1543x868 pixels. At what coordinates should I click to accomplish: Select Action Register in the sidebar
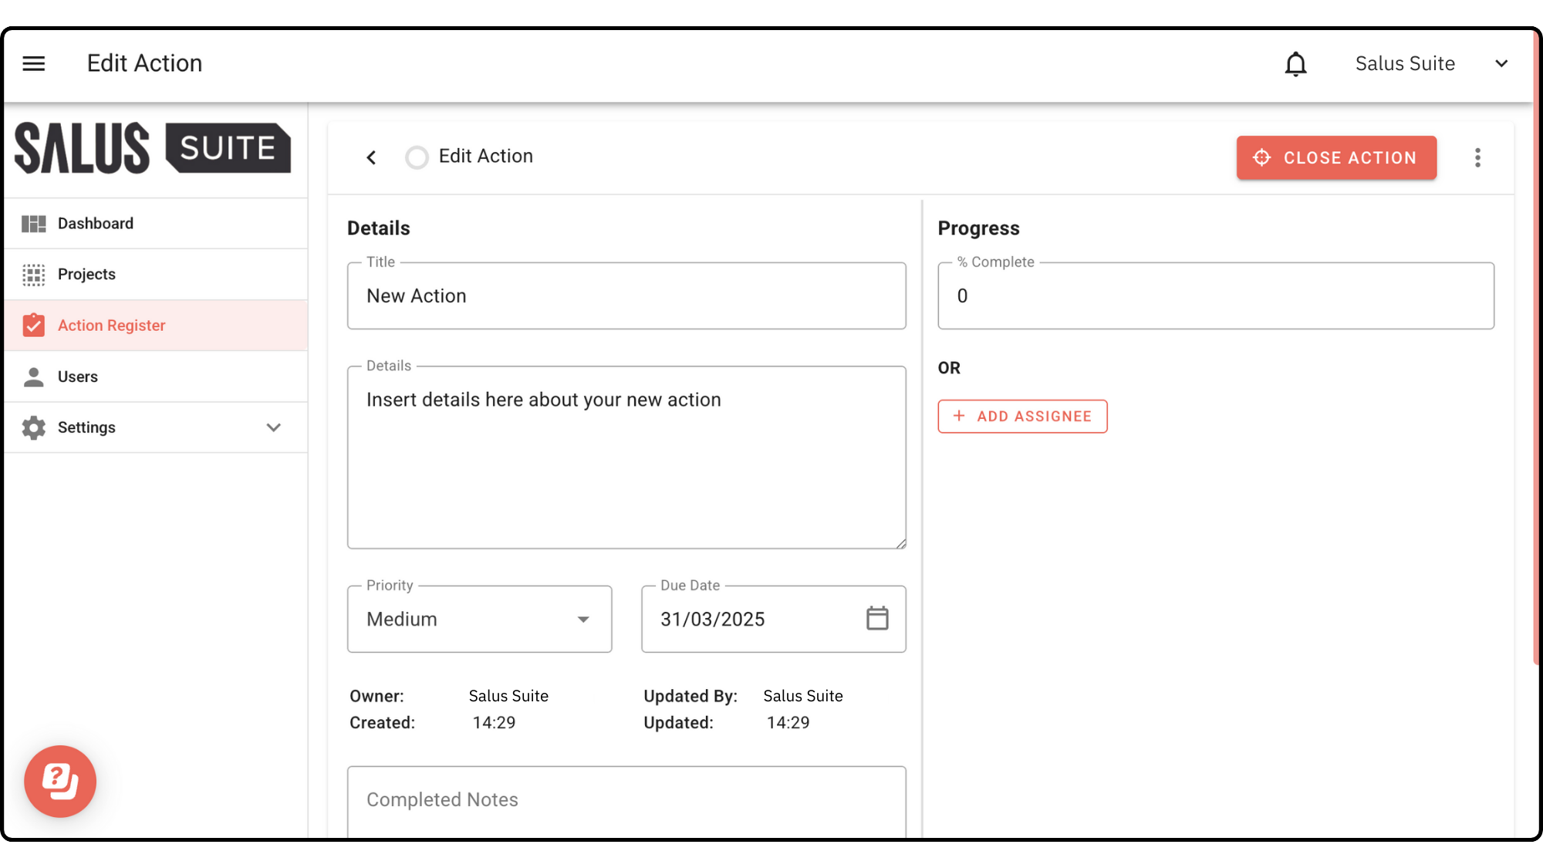coord(111,326)
